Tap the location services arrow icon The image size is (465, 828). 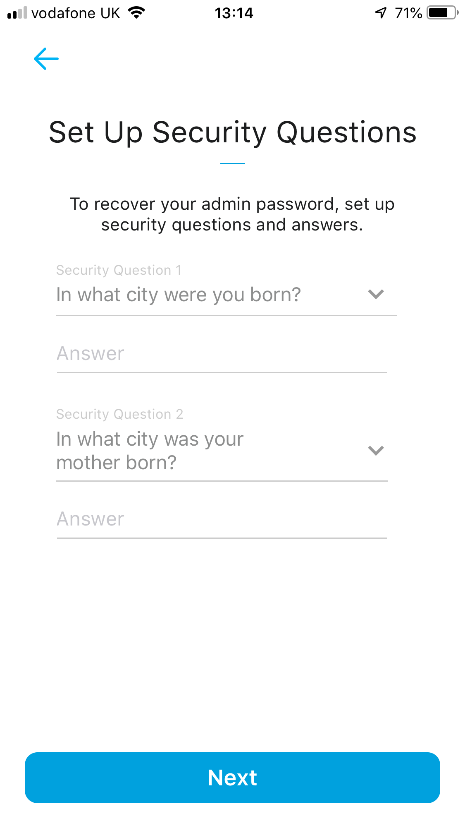tap(381, 13)
